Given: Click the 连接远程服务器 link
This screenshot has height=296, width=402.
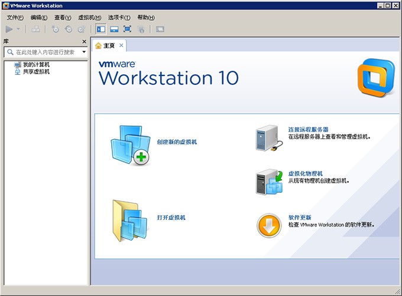Looking at the screenshot, I should [308, 130].
